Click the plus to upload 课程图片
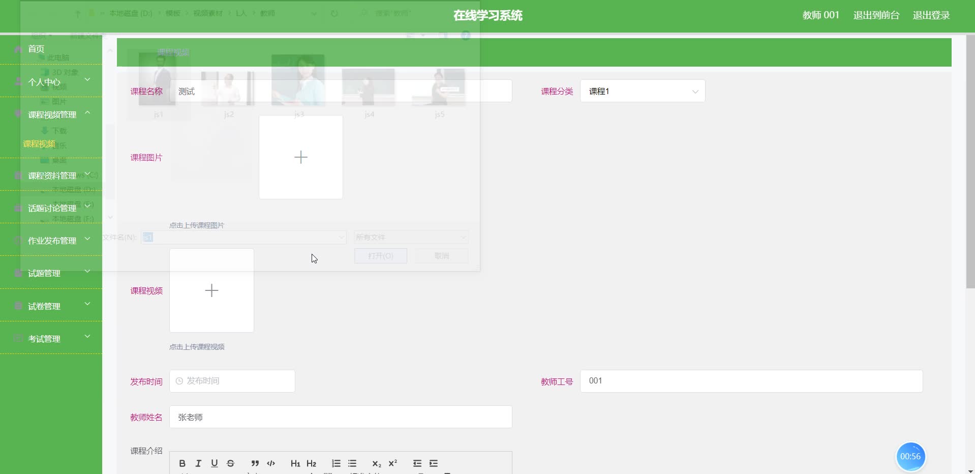This screenshot has width=975, height=474. [x=301, y=157]
